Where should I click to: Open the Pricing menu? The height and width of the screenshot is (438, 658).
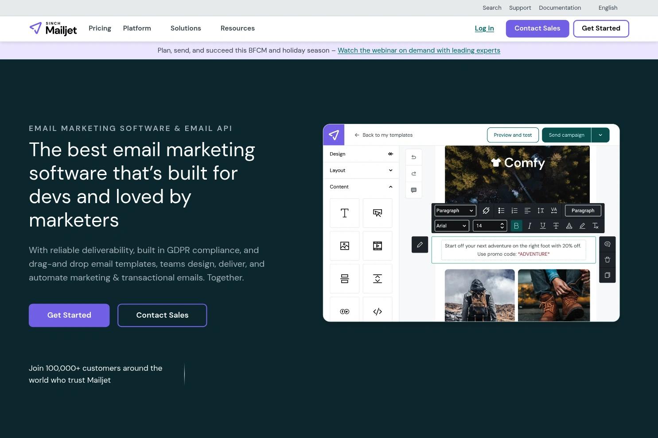coord(100,28)
